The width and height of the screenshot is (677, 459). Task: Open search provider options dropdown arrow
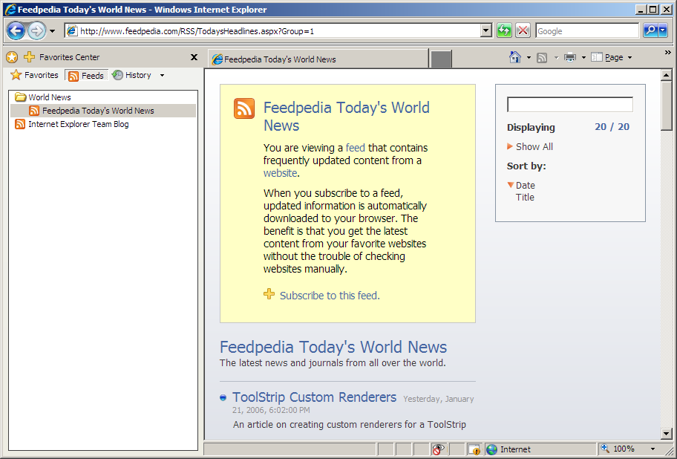click(663, 30)
